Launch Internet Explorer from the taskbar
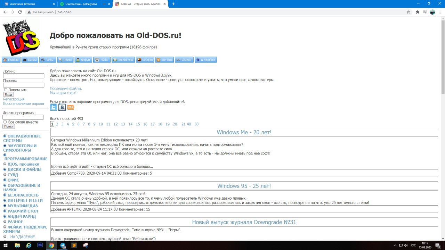Image resolution: width=445 pixels, height=250 pixels. [x=29, y=245]
